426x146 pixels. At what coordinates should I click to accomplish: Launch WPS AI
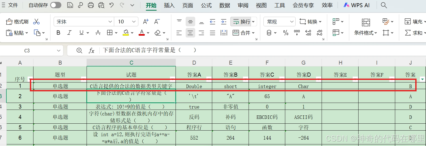point(356,5)
